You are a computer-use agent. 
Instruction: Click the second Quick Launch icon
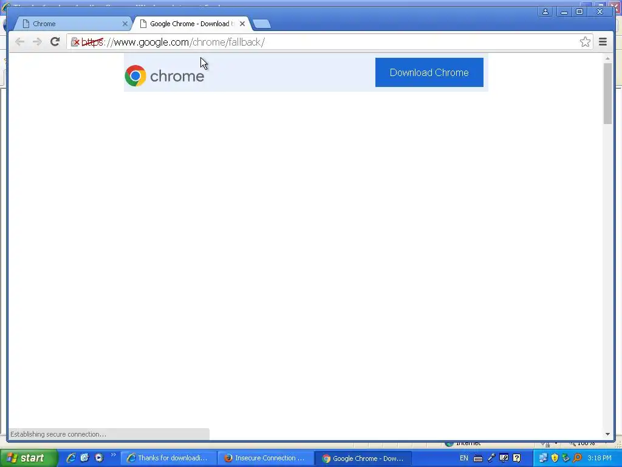click(85, 458)
